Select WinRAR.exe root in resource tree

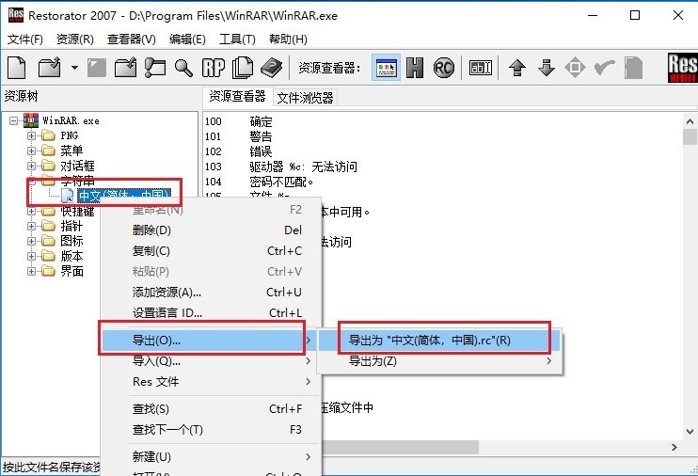click(71, 120)
